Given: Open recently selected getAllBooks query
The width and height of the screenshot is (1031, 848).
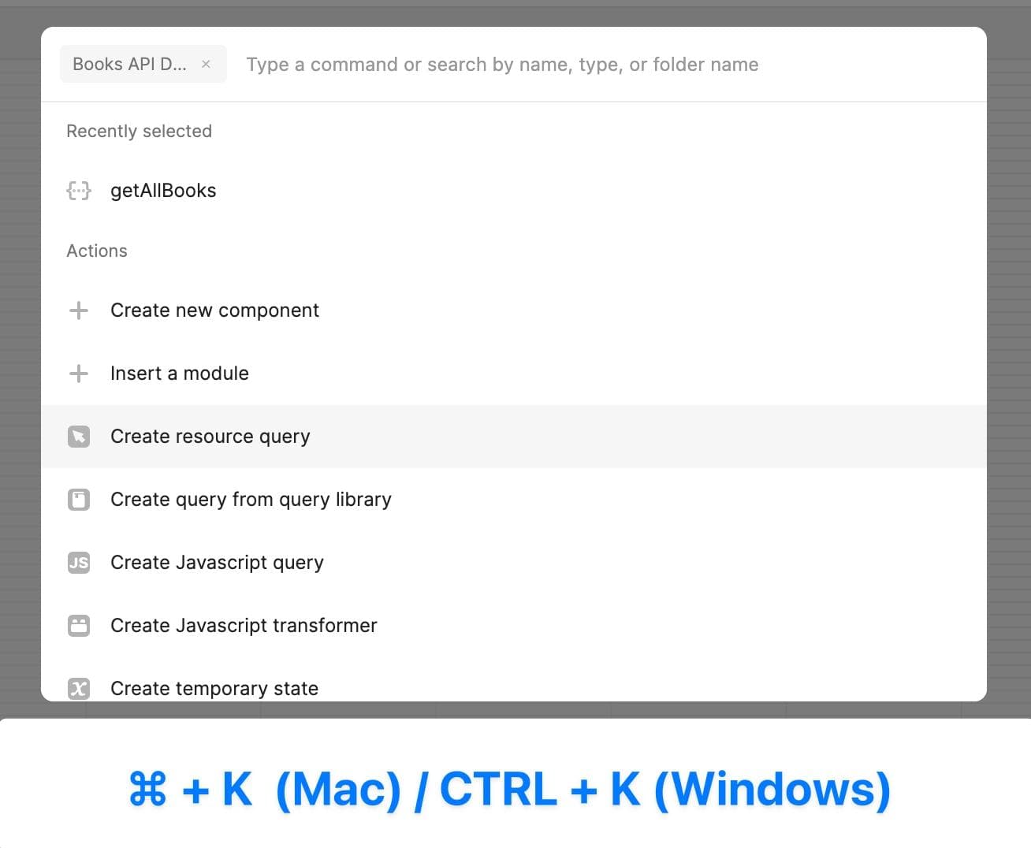Looking at the screenshot, I should coord(163,191).
